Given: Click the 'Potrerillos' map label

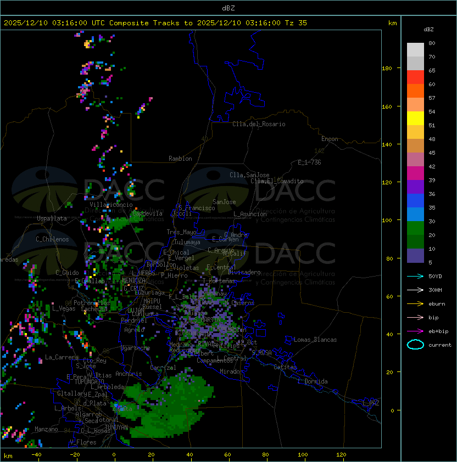Looking at the screenshot, I should [92, 303].
